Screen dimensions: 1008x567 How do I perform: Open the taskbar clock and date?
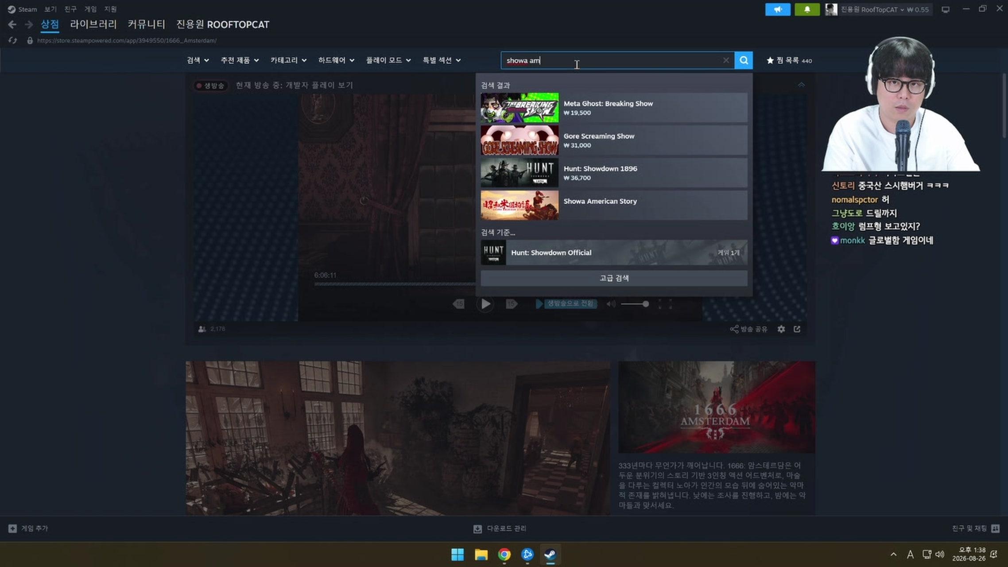tap(969, 554)
